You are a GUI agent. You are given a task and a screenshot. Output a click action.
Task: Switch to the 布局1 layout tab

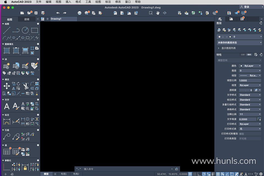[x=64, y=174]
